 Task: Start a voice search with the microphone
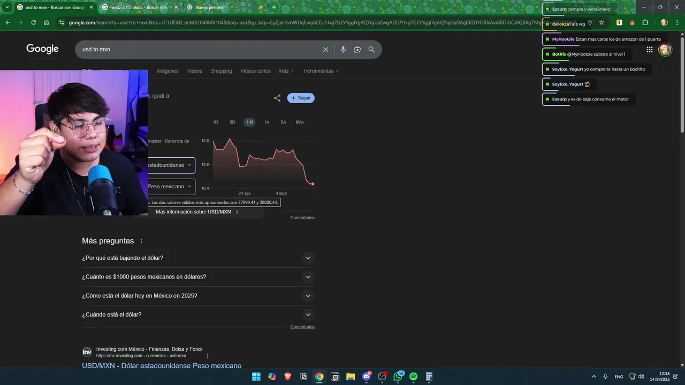tap(343, 49)
